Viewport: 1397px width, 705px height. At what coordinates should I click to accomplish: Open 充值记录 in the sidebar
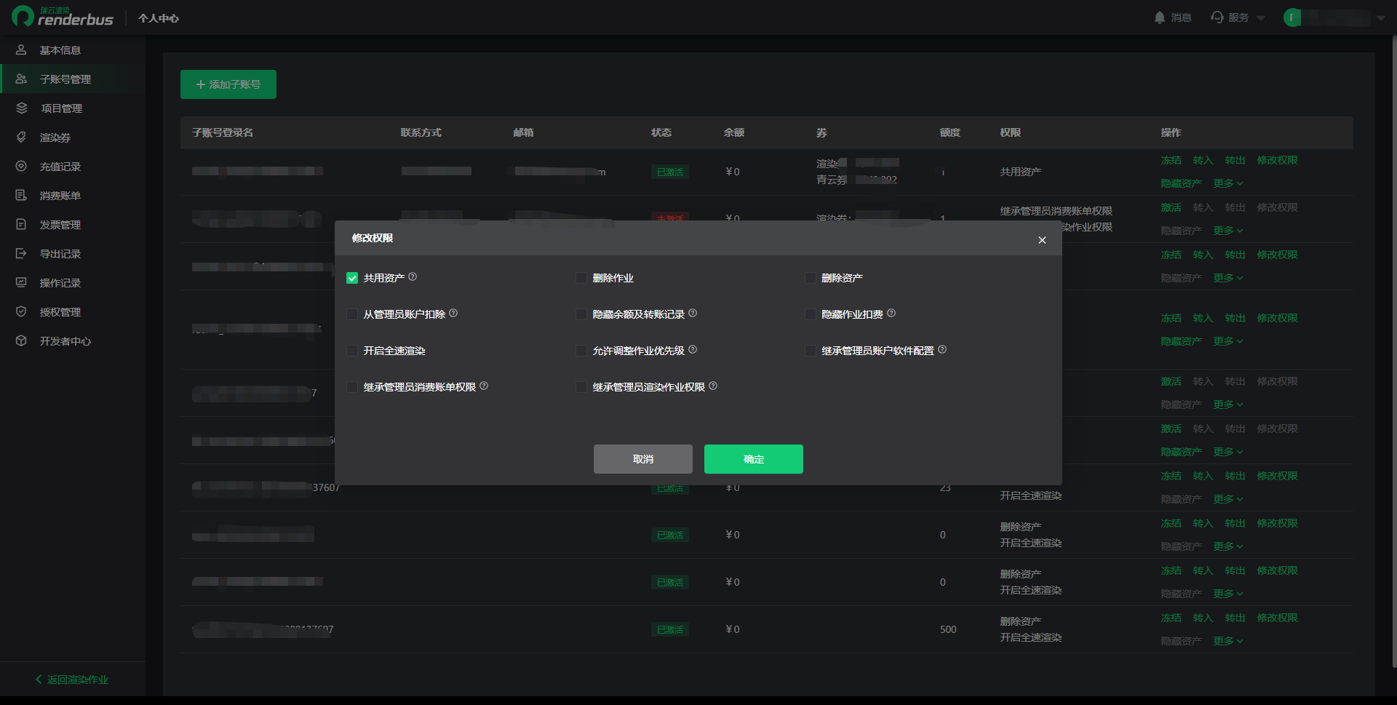(73, 166)
